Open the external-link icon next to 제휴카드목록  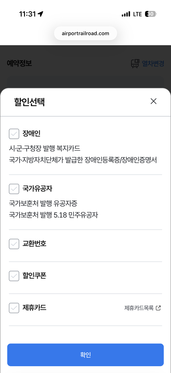coord(158,308)
